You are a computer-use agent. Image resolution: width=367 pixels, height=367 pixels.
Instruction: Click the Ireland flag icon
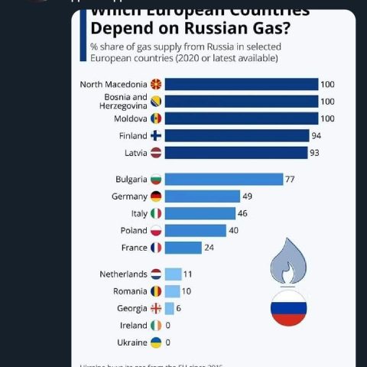pos(156,326)
